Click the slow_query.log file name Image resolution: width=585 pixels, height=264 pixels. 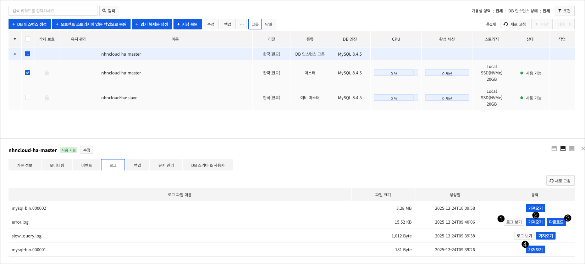[x=27, y=236]
